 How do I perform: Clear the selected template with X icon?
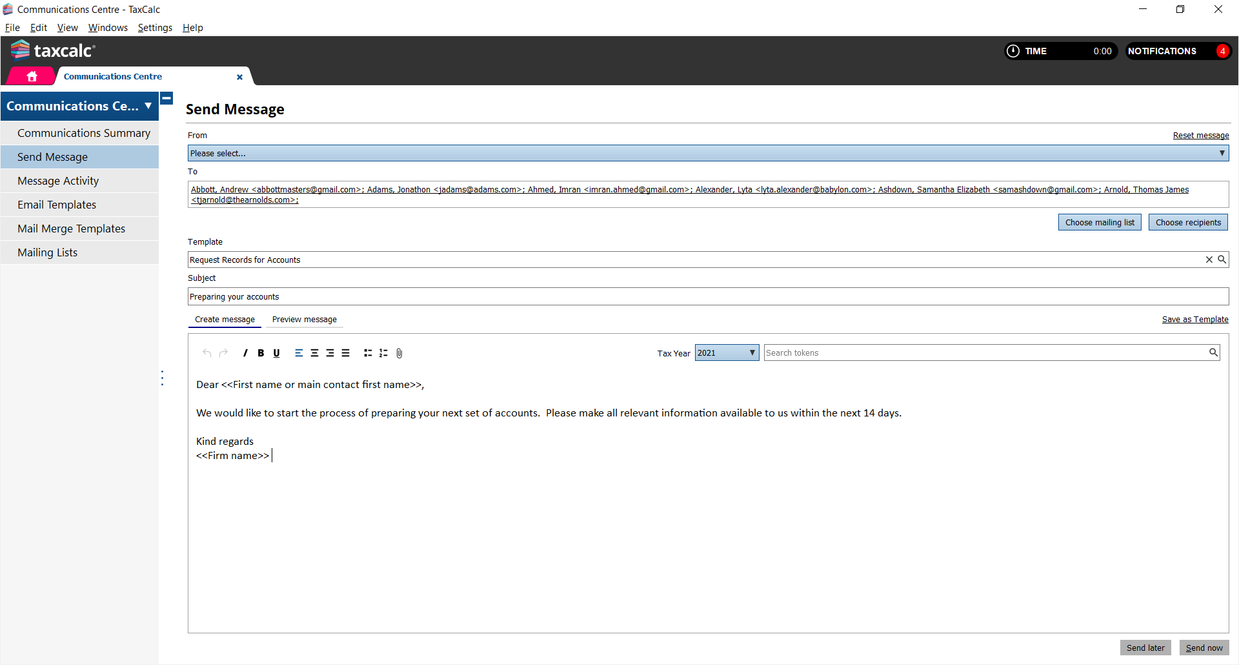(1209, 260)
